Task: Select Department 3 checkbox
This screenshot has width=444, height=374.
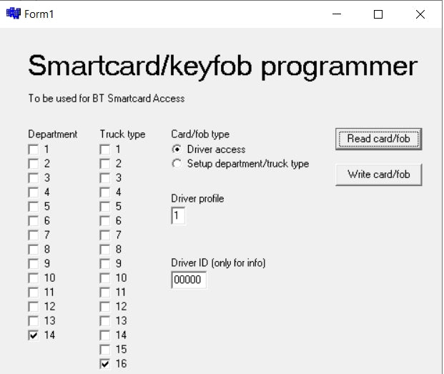Action: point(33,178)
